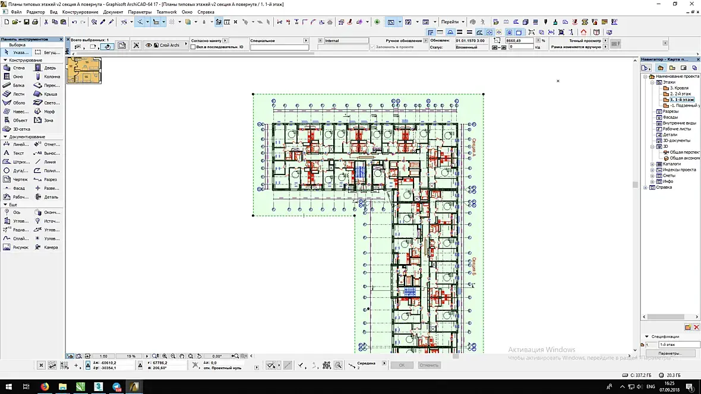Select the Деталь (Detail) tool
The height and width of the screenshot is (394, 701).
pyautogui.click(x=46, y=197)
